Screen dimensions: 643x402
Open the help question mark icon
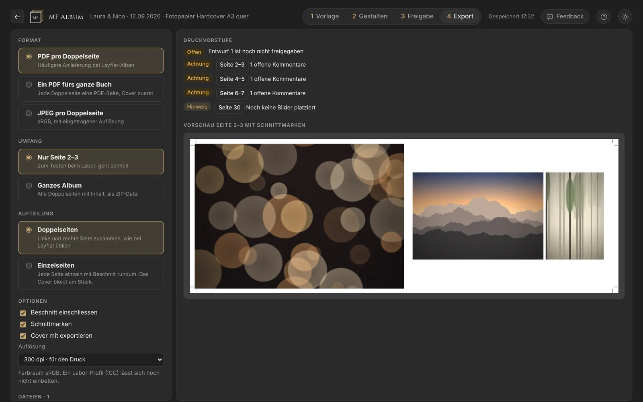[x=604, y=16]
